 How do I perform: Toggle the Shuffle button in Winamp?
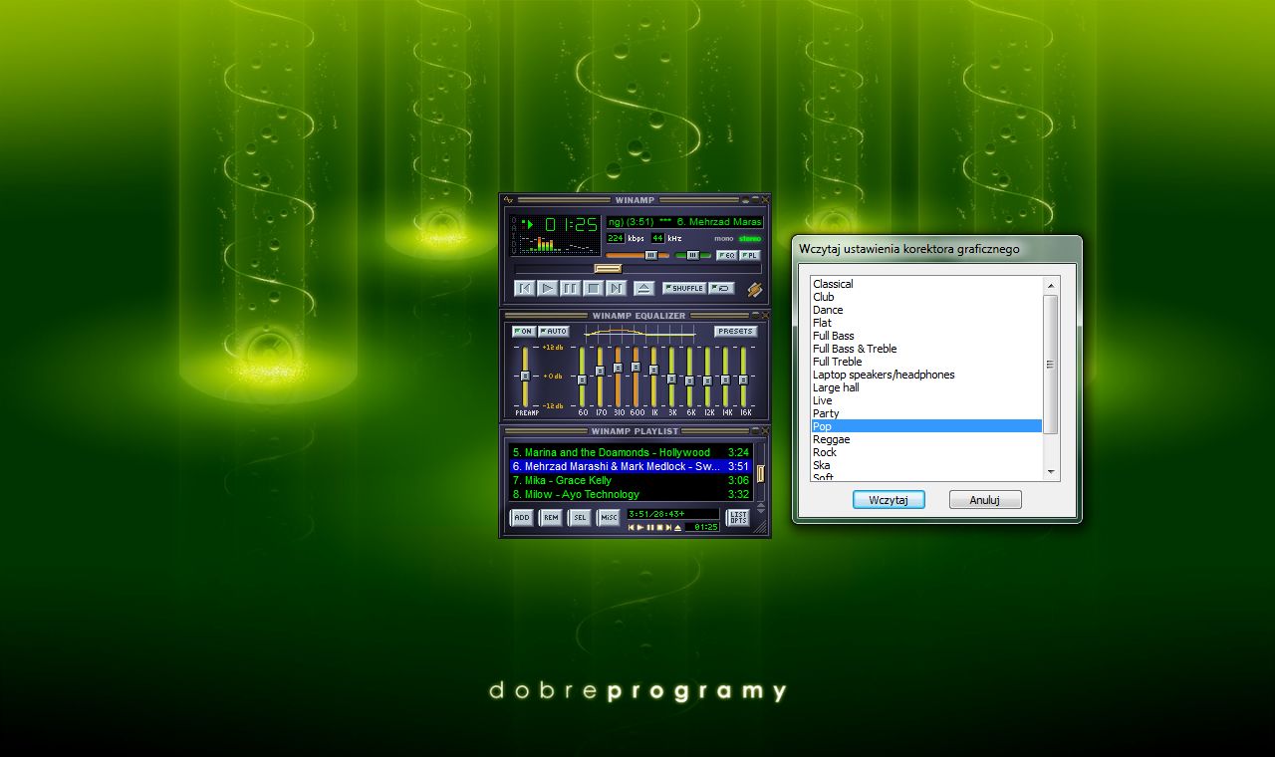coord(684,289)
